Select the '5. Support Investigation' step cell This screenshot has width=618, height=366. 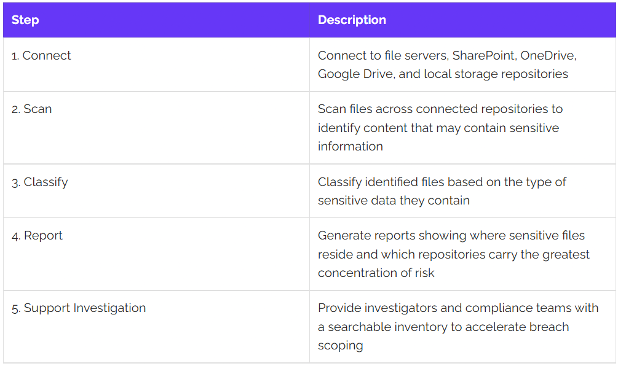156,327
